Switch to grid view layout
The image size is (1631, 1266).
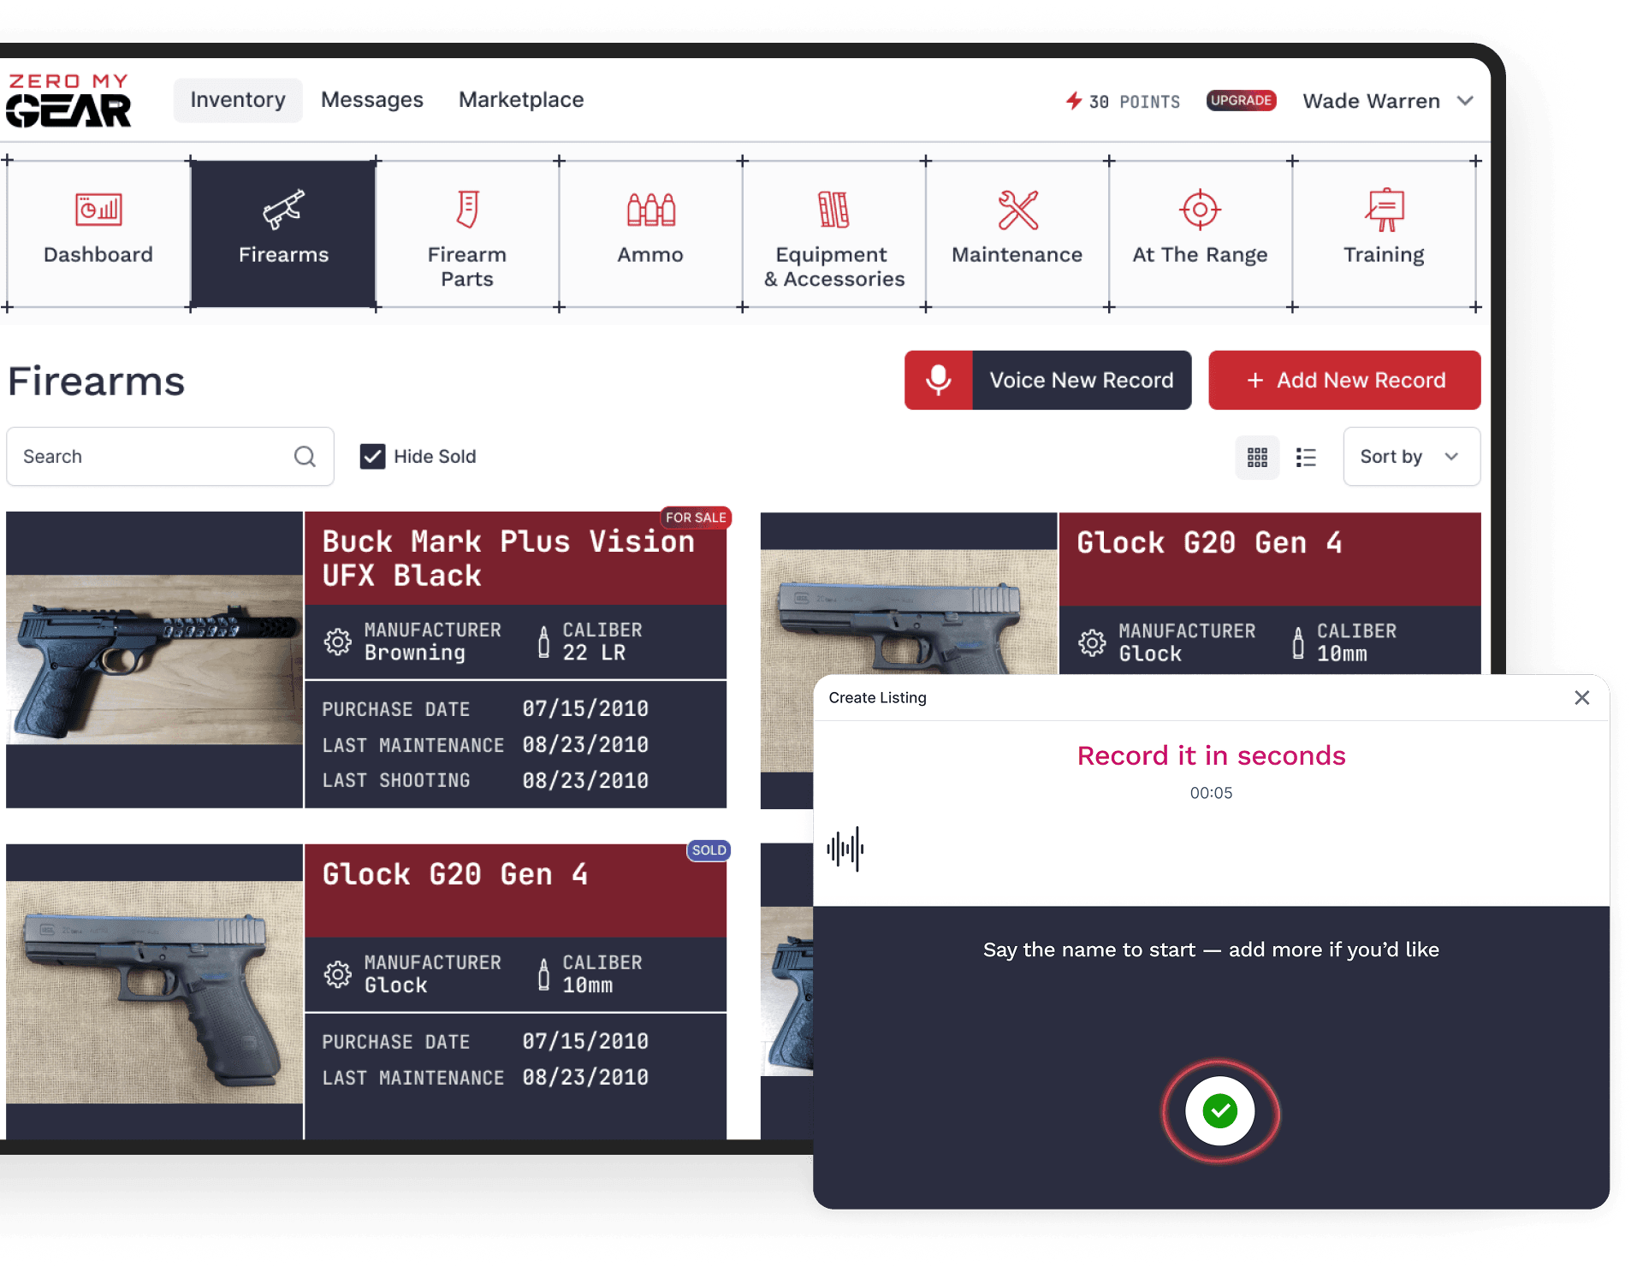pos(1257,457)
